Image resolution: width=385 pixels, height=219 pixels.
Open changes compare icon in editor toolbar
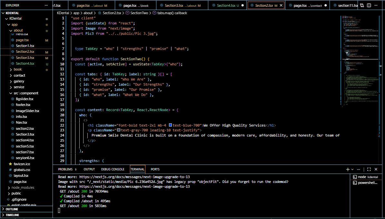(362, 5)
